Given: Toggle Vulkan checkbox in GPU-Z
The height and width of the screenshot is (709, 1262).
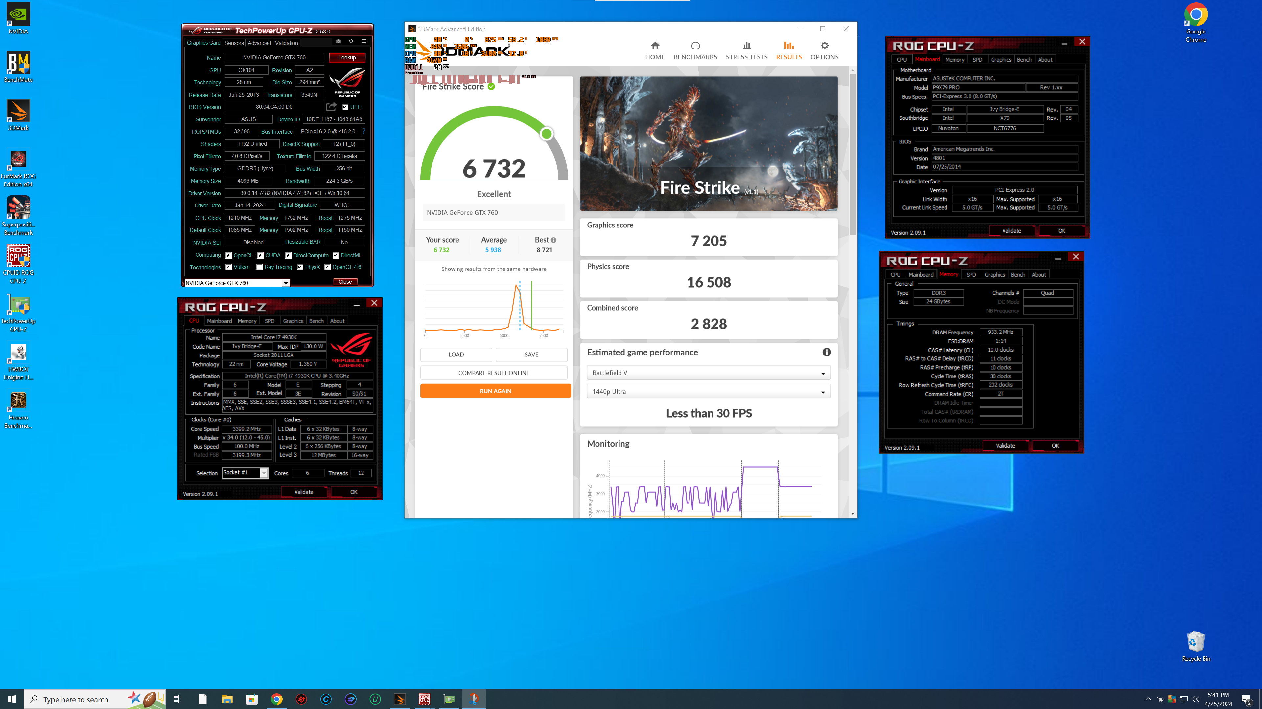Looking at the screenshot, I should pos(228,267).
